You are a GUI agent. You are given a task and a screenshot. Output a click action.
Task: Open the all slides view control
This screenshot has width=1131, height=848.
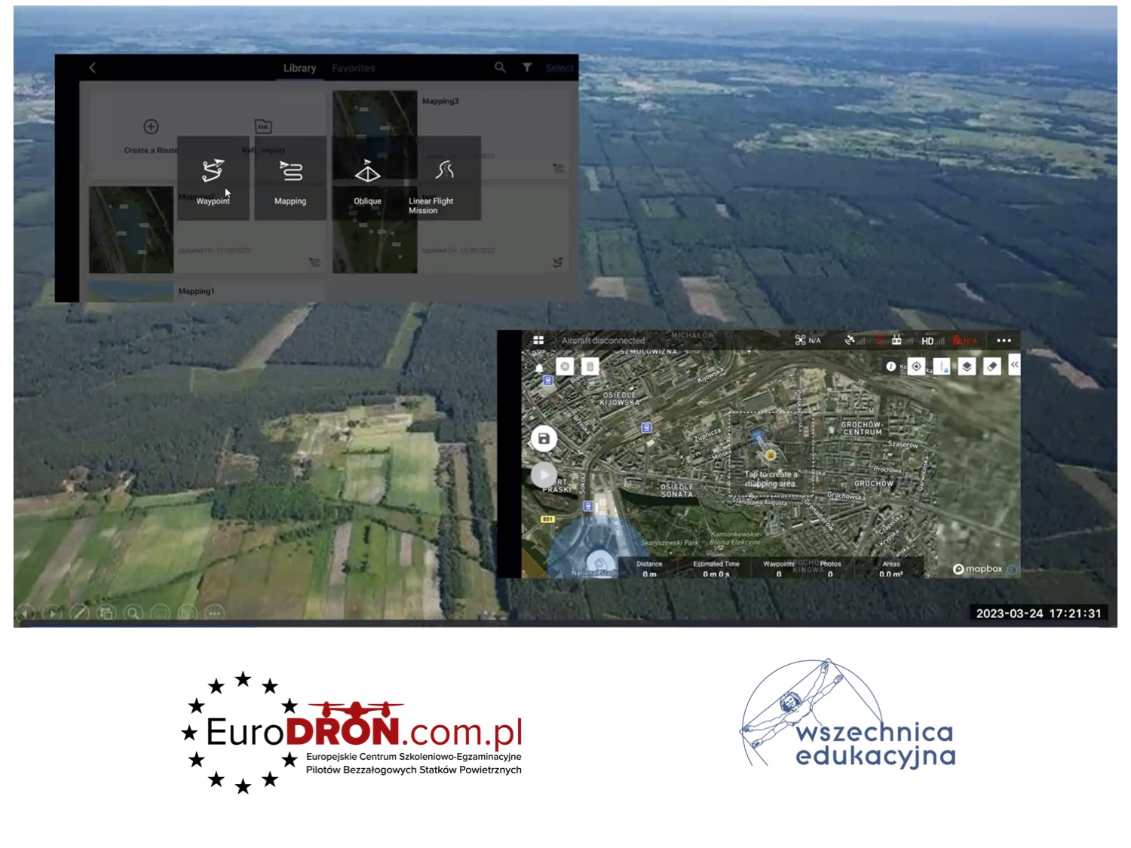(x=106, y=614)
